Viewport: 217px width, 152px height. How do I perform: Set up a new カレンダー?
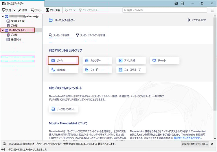point(97,60)
